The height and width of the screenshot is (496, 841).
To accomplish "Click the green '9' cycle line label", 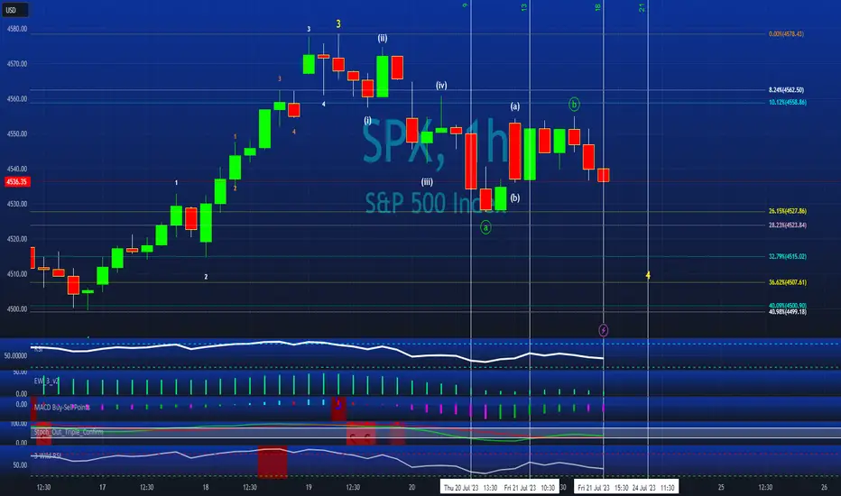I will click(x=465, y=5).
